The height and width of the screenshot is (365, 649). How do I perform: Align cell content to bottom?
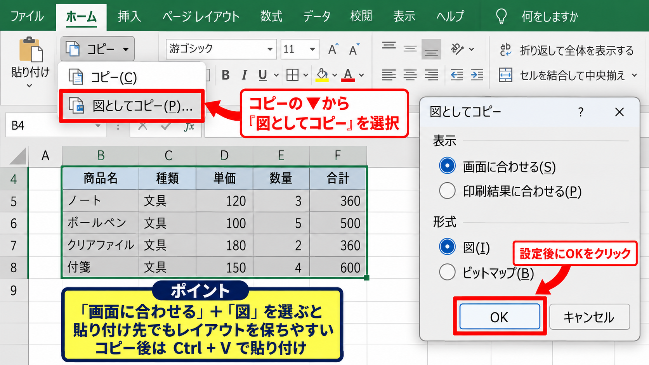pos(431,49)
